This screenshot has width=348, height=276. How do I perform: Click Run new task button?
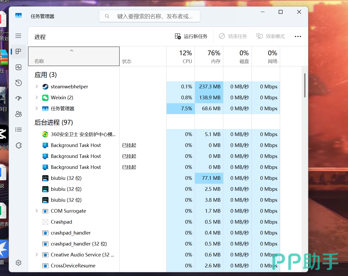[191, 36]
